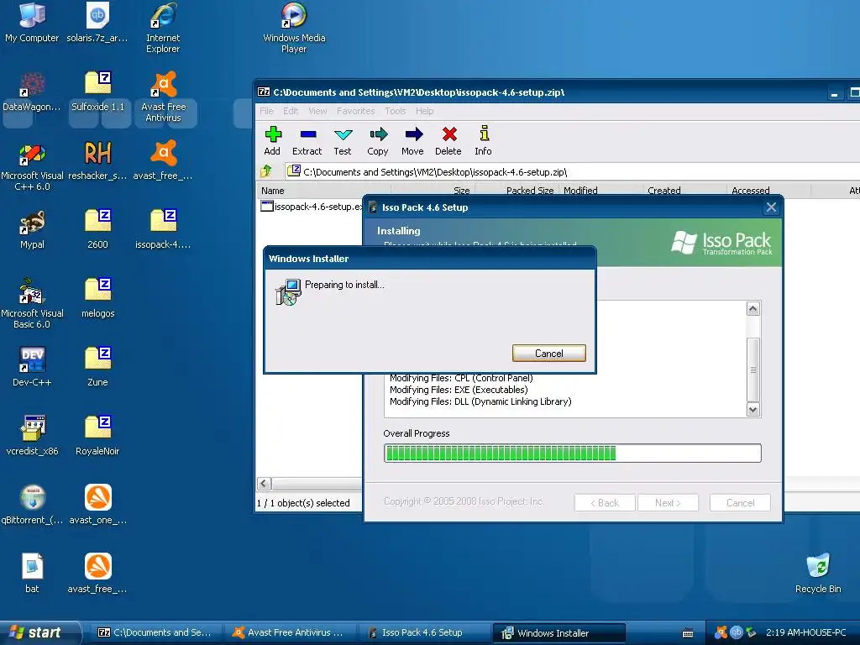Select the Sulfoxide 1.1 archive icon
The height and width of the screenshot is (645, 860).
tap(97, 92)
